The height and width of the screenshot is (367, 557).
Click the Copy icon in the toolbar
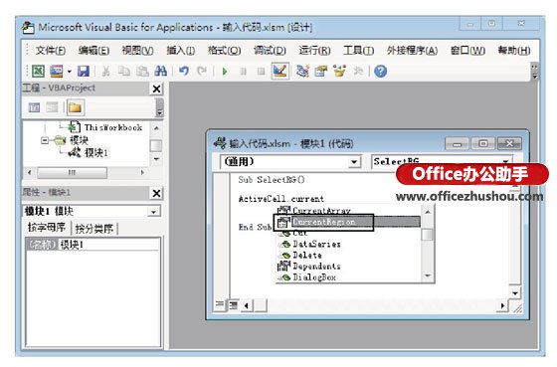click(124, 72)
